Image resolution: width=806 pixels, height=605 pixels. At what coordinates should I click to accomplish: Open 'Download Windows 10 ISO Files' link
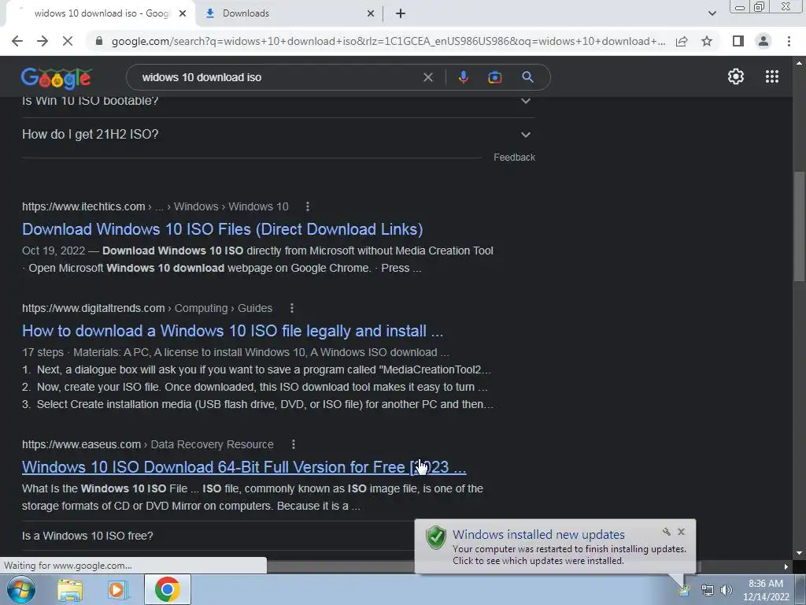point(223,229)
